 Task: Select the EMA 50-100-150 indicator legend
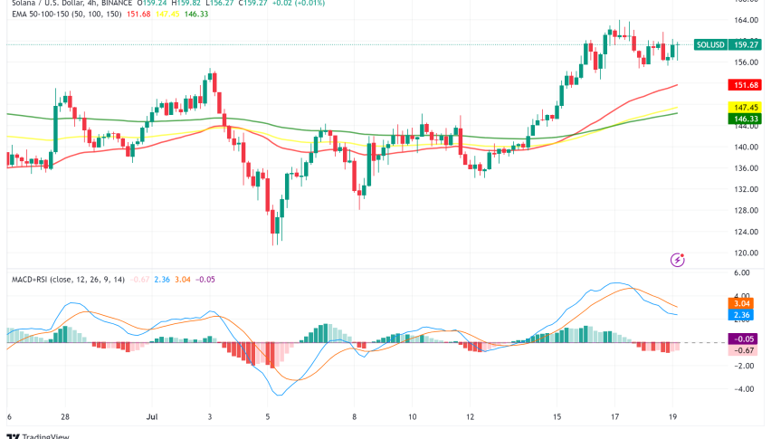pyautogui.click(x=66, y=14)
